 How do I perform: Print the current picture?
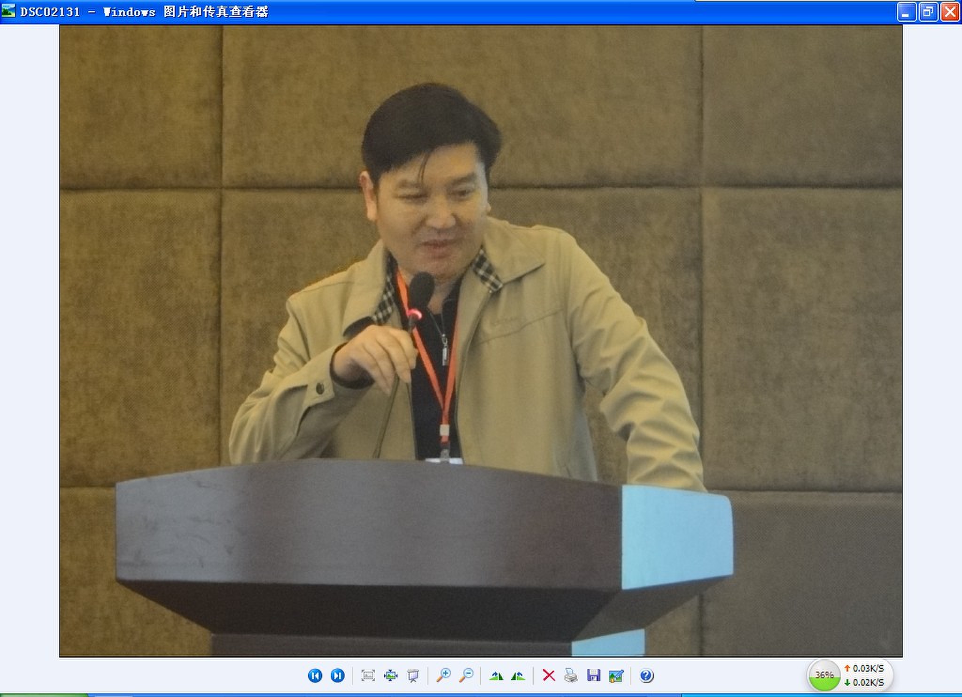[571, 675]
